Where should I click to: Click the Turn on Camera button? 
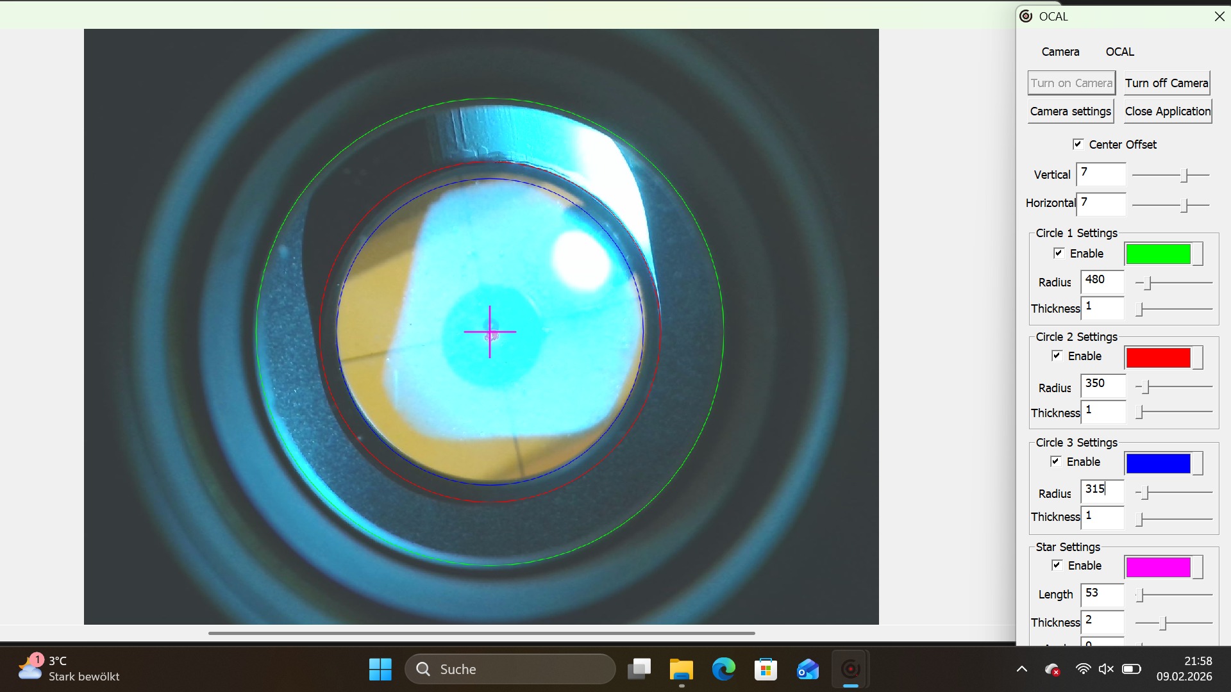[1071, 83]
